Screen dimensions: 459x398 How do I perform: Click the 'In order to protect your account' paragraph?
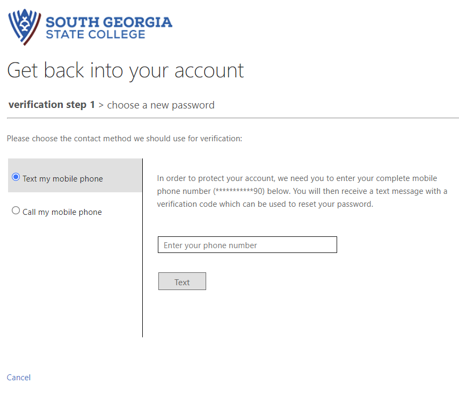click(297, 178)
